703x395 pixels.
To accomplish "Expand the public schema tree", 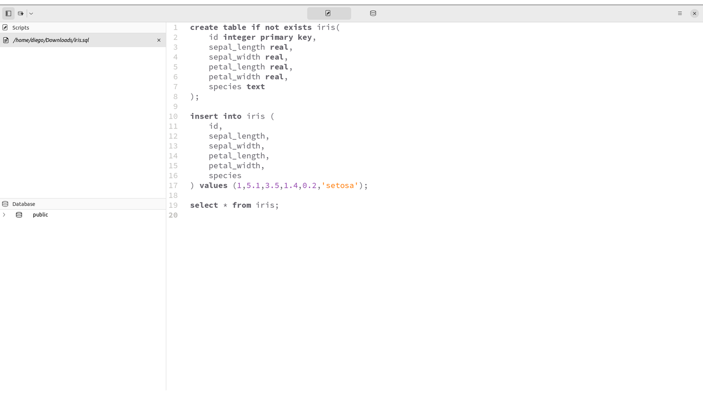I will [4, 215].
